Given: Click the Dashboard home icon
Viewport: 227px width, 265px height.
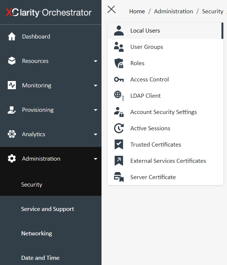Looking at the screenshot, I should 12,37.
